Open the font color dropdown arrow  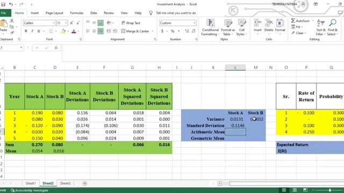78,31
